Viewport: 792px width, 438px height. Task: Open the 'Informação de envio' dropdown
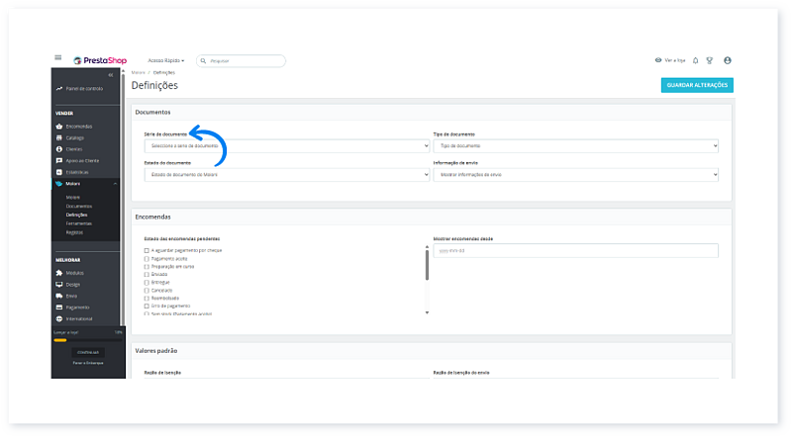pos(575,174)
